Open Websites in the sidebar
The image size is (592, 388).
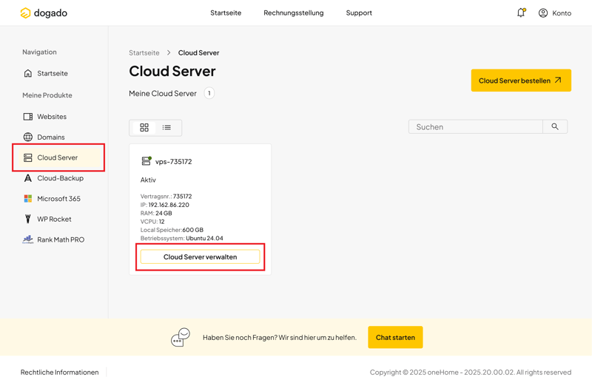tap(51, 116)
